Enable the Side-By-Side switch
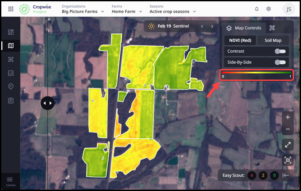Image resolution: width=301 pixels, height=191 pixels. point(280,62)
